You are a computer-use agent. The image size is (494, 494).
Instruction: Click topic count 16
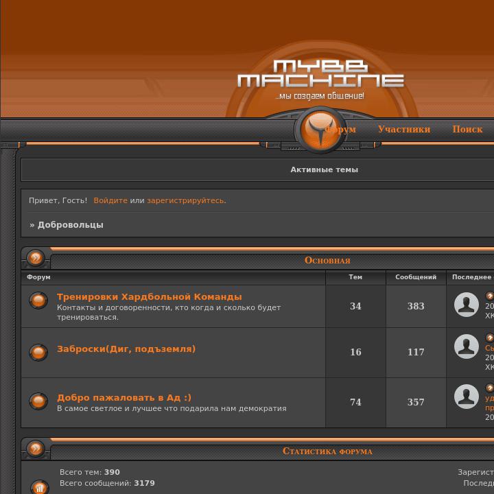click(x=355, y=352)
